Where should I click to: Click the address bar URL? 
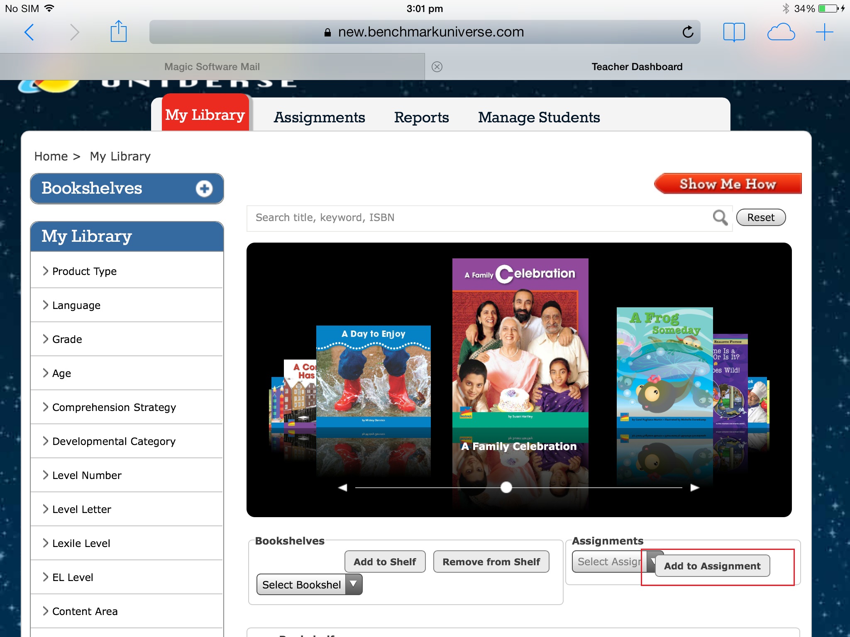425,32
